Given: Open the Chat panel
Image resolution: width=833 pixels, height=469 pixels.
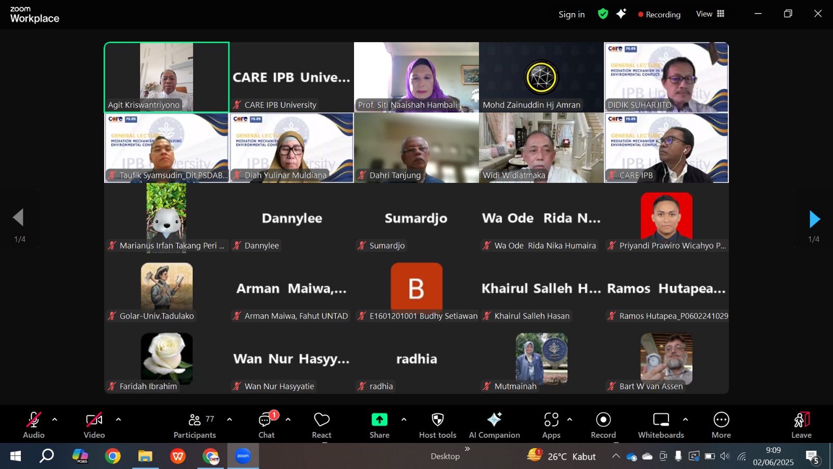Looking at the screenshot, I should tap(266, 425).
